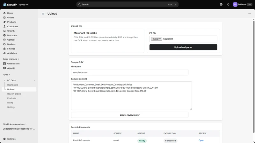
Task: Open the Content icon in sidebar
Action: point(4,40)
